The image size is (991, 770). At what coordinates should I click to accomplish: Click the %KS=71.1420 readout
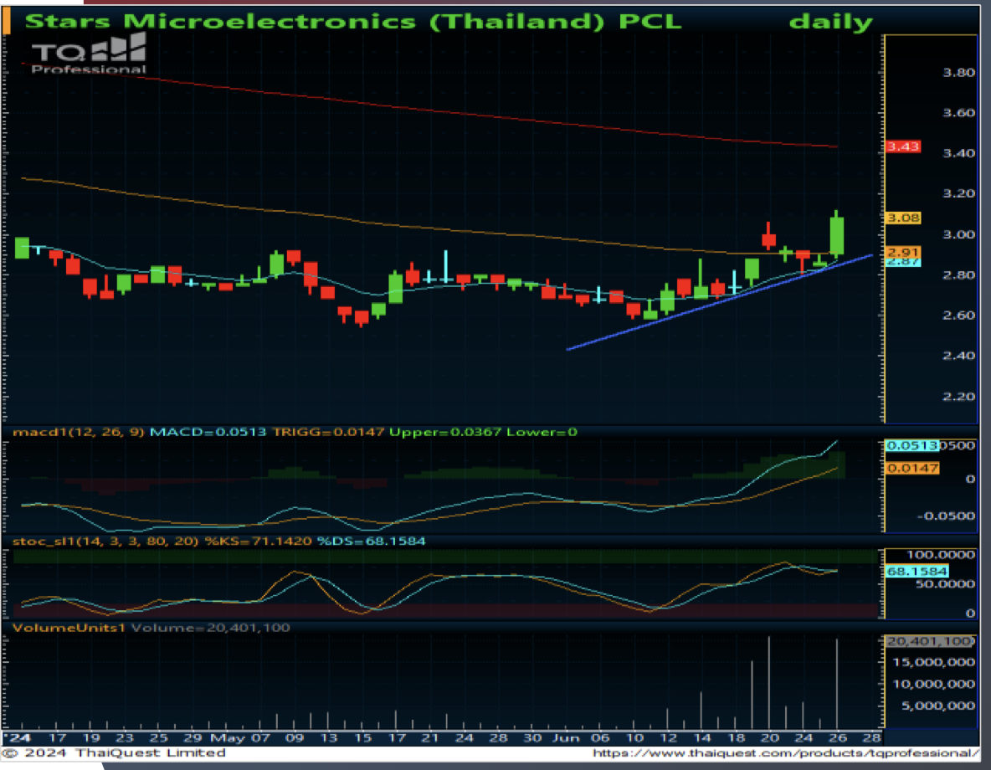(258, 542)
